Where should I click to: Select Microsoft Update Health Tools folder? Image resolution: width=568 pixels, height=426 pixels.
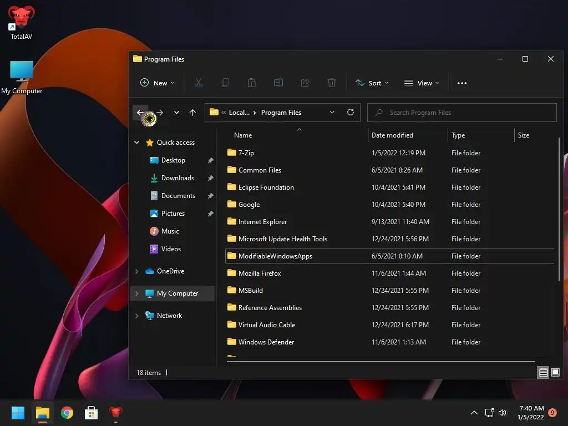point(389,239)
